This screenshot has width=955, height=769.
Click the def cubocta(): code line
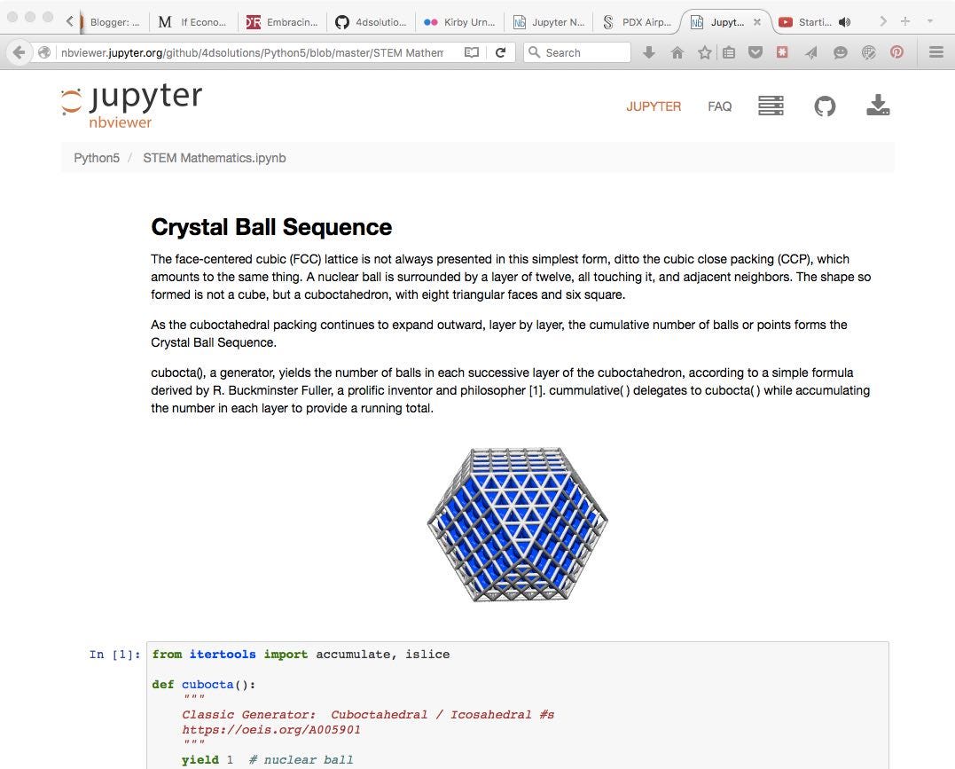203,685
